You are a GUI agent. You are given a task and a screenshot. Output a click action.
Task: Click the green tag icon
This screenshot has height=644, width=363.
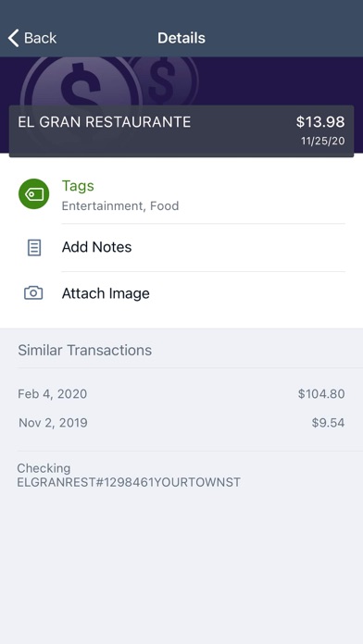point(33,194)
